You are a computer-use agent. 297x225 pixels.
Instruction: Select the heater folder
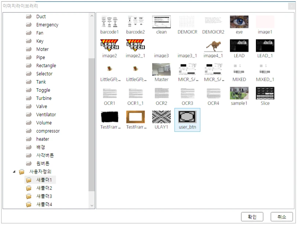(43, 139)
